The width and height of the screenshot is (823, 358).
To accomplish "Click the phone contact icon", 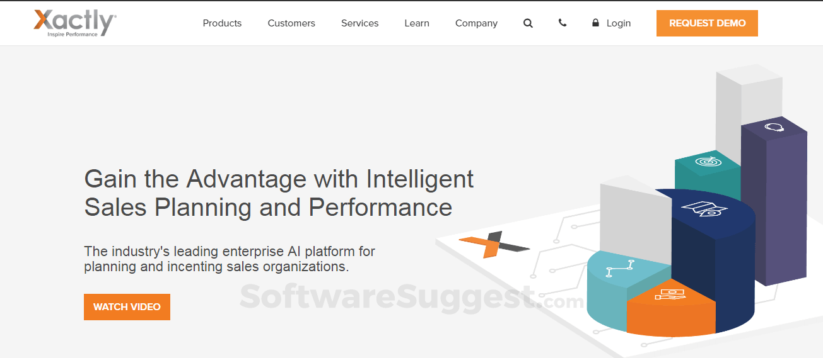I will [563, 23].
